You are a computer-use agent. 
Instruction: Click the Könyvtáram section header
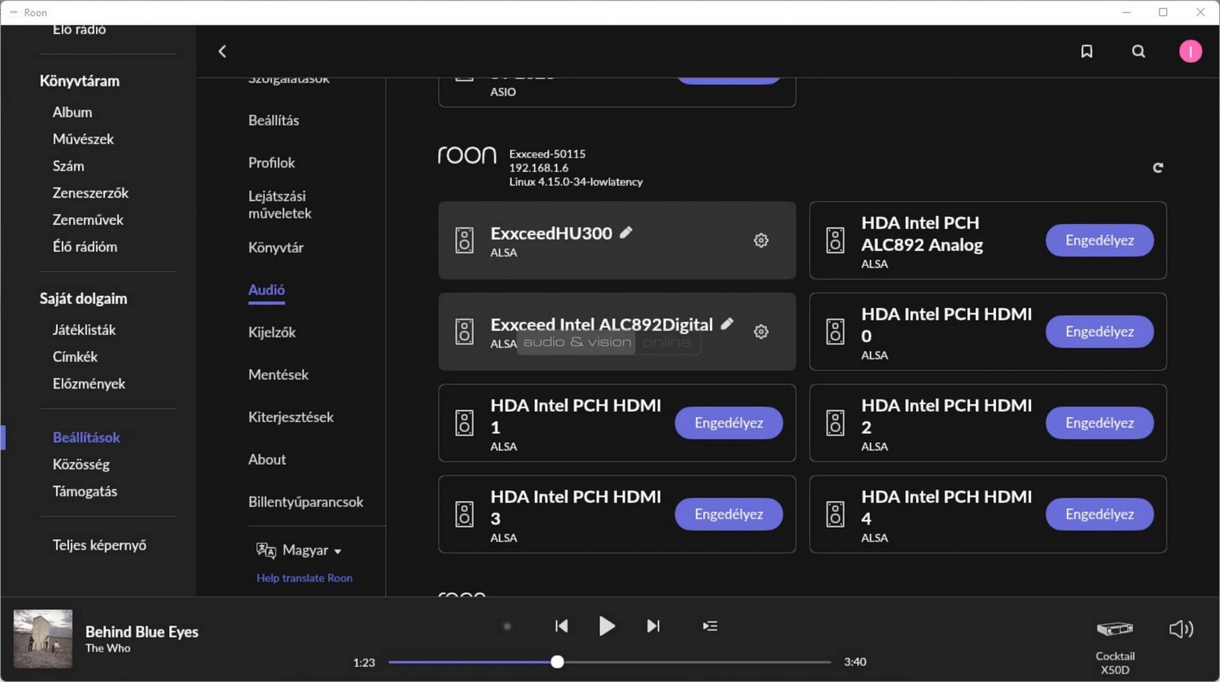click(79, 81)
